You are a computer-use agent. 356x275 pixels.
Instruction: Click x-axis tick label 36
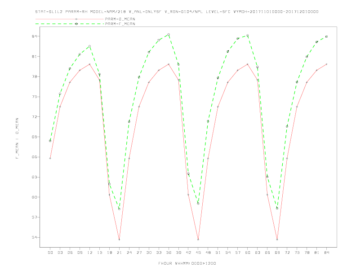(169, 253)
